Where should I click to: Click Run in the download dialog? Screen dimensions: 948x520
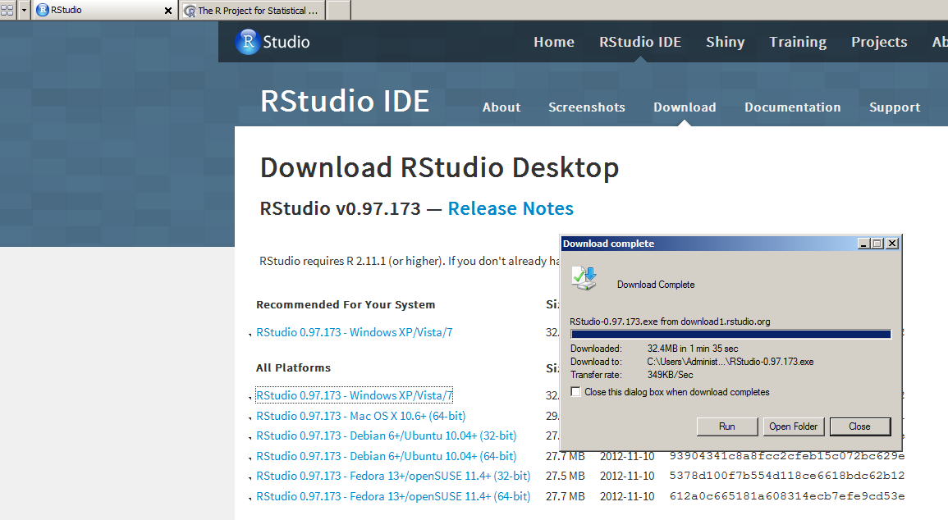coord(726,426)
